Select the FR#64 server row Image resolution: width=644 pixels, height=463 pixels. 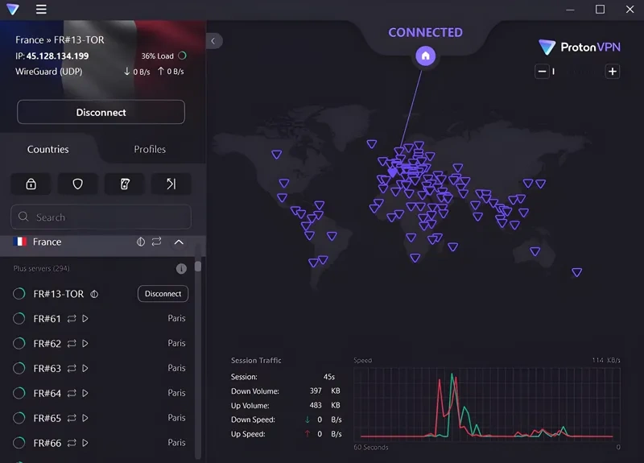tap(98, 393)
